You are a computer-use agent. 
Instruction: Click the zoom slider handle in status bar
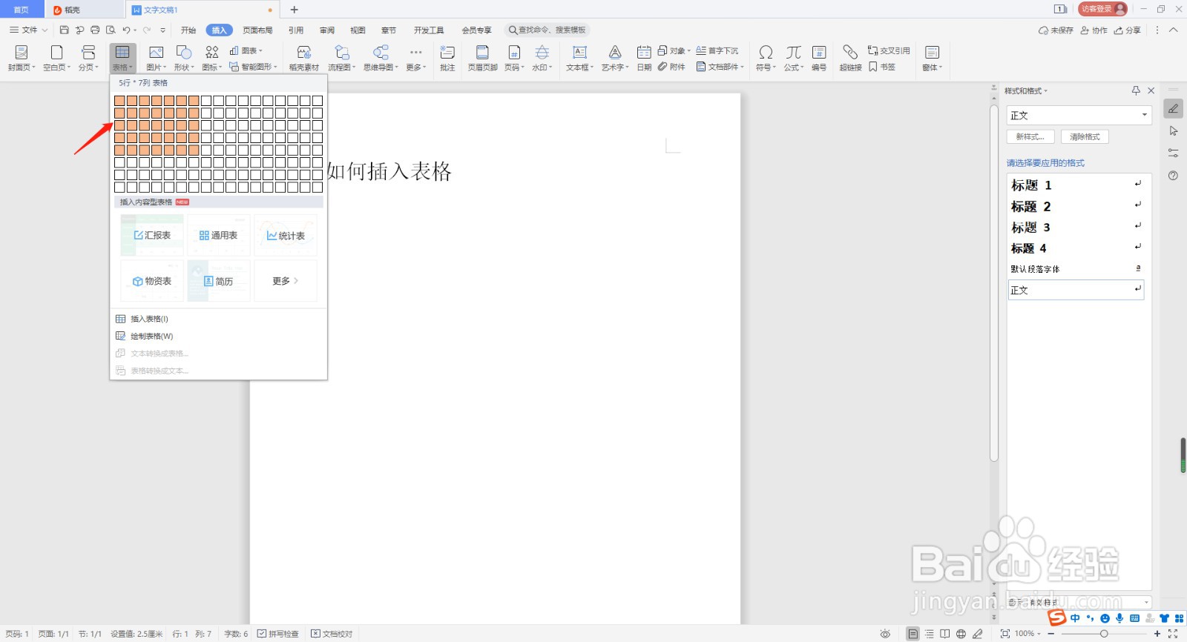point(1104,634)
